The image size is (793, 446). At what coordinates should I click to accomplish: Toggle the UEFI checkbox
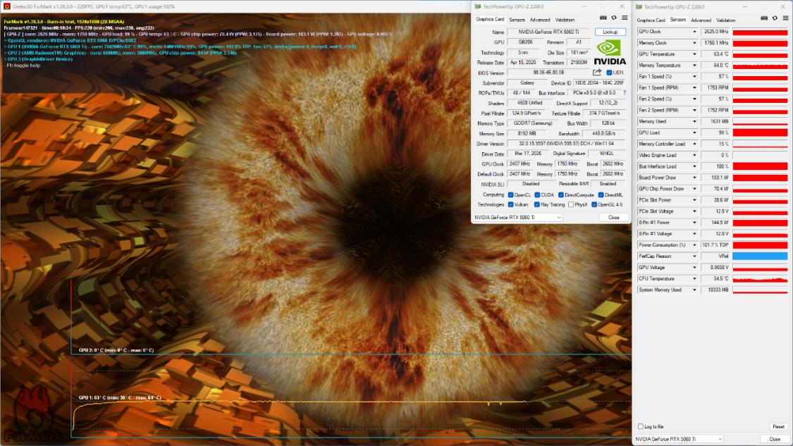click(x=610, y=73)
